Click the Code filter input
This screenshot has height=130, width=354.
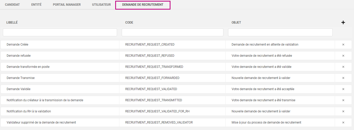(172, 32)
